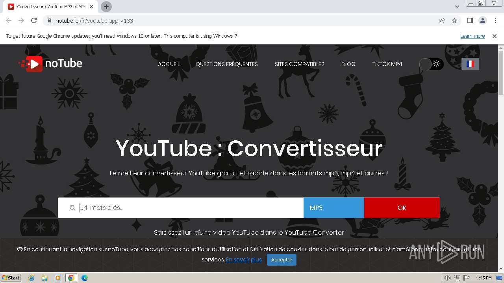Screen dimensions: 504x283
Task: Open the En savoir plus link
Action: [x=244, y=259]
